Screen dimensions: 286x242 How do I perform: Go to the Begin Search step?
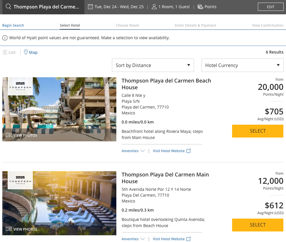tap(13, 25)
